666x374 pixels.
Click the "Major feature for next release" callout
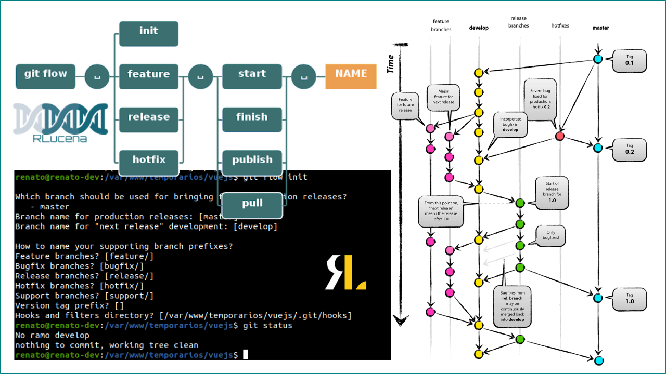click(443, 97)
